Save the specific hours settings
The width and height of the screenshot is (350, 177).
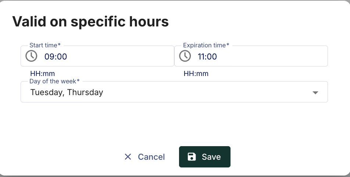[205, 157]
